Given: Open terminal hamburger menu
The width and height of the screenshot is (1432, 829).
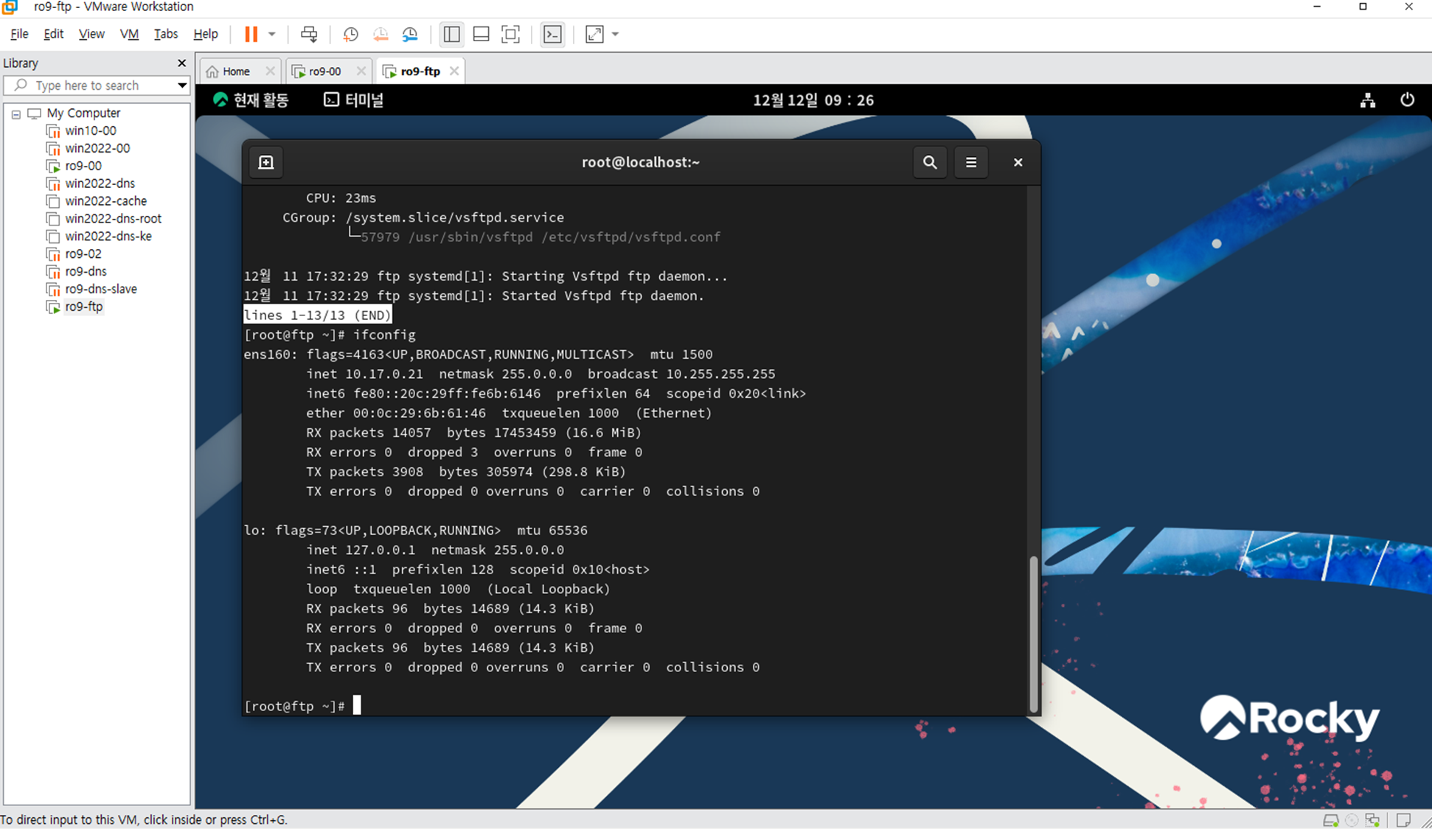Looking at the screenshot, I should pos(970,162).
